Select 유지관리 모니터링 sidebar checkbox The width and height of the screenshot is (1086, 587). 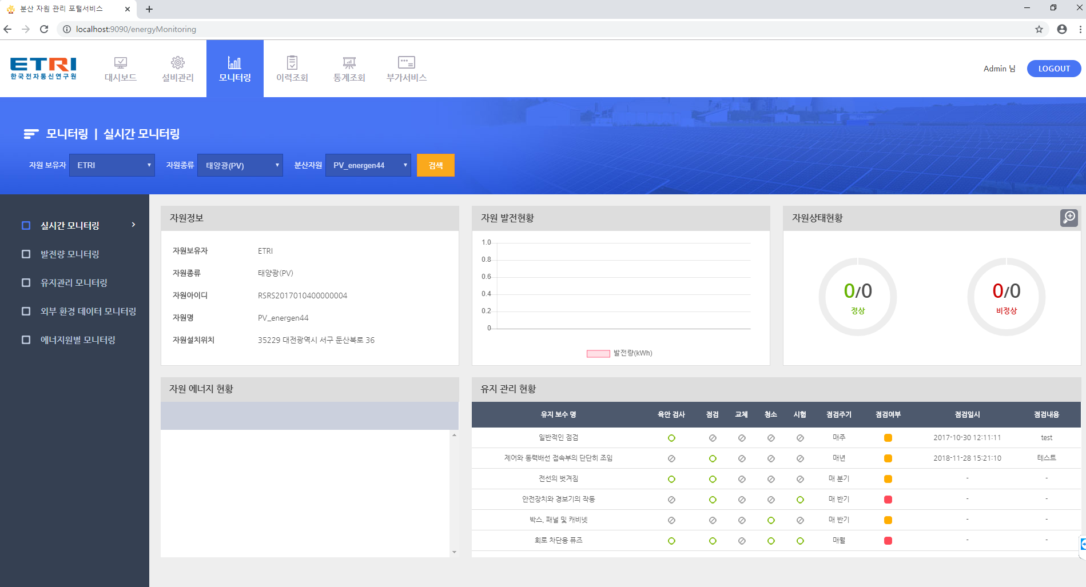click(26, 283)
